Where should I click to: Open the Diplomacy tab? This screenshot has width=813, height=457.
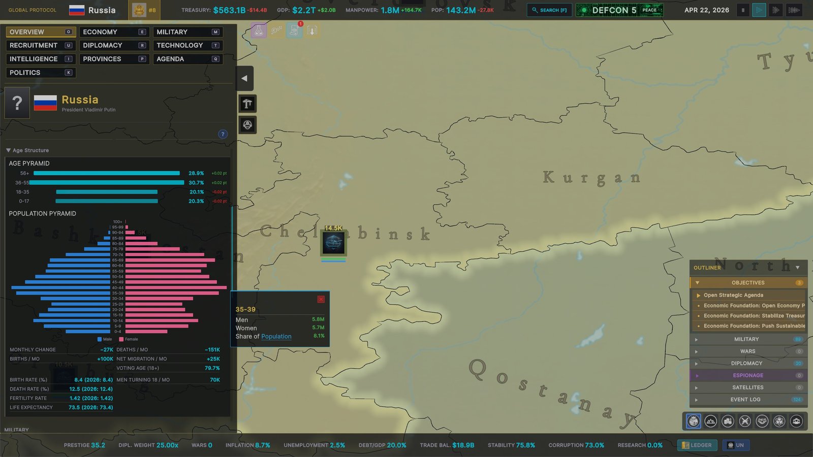114,45
